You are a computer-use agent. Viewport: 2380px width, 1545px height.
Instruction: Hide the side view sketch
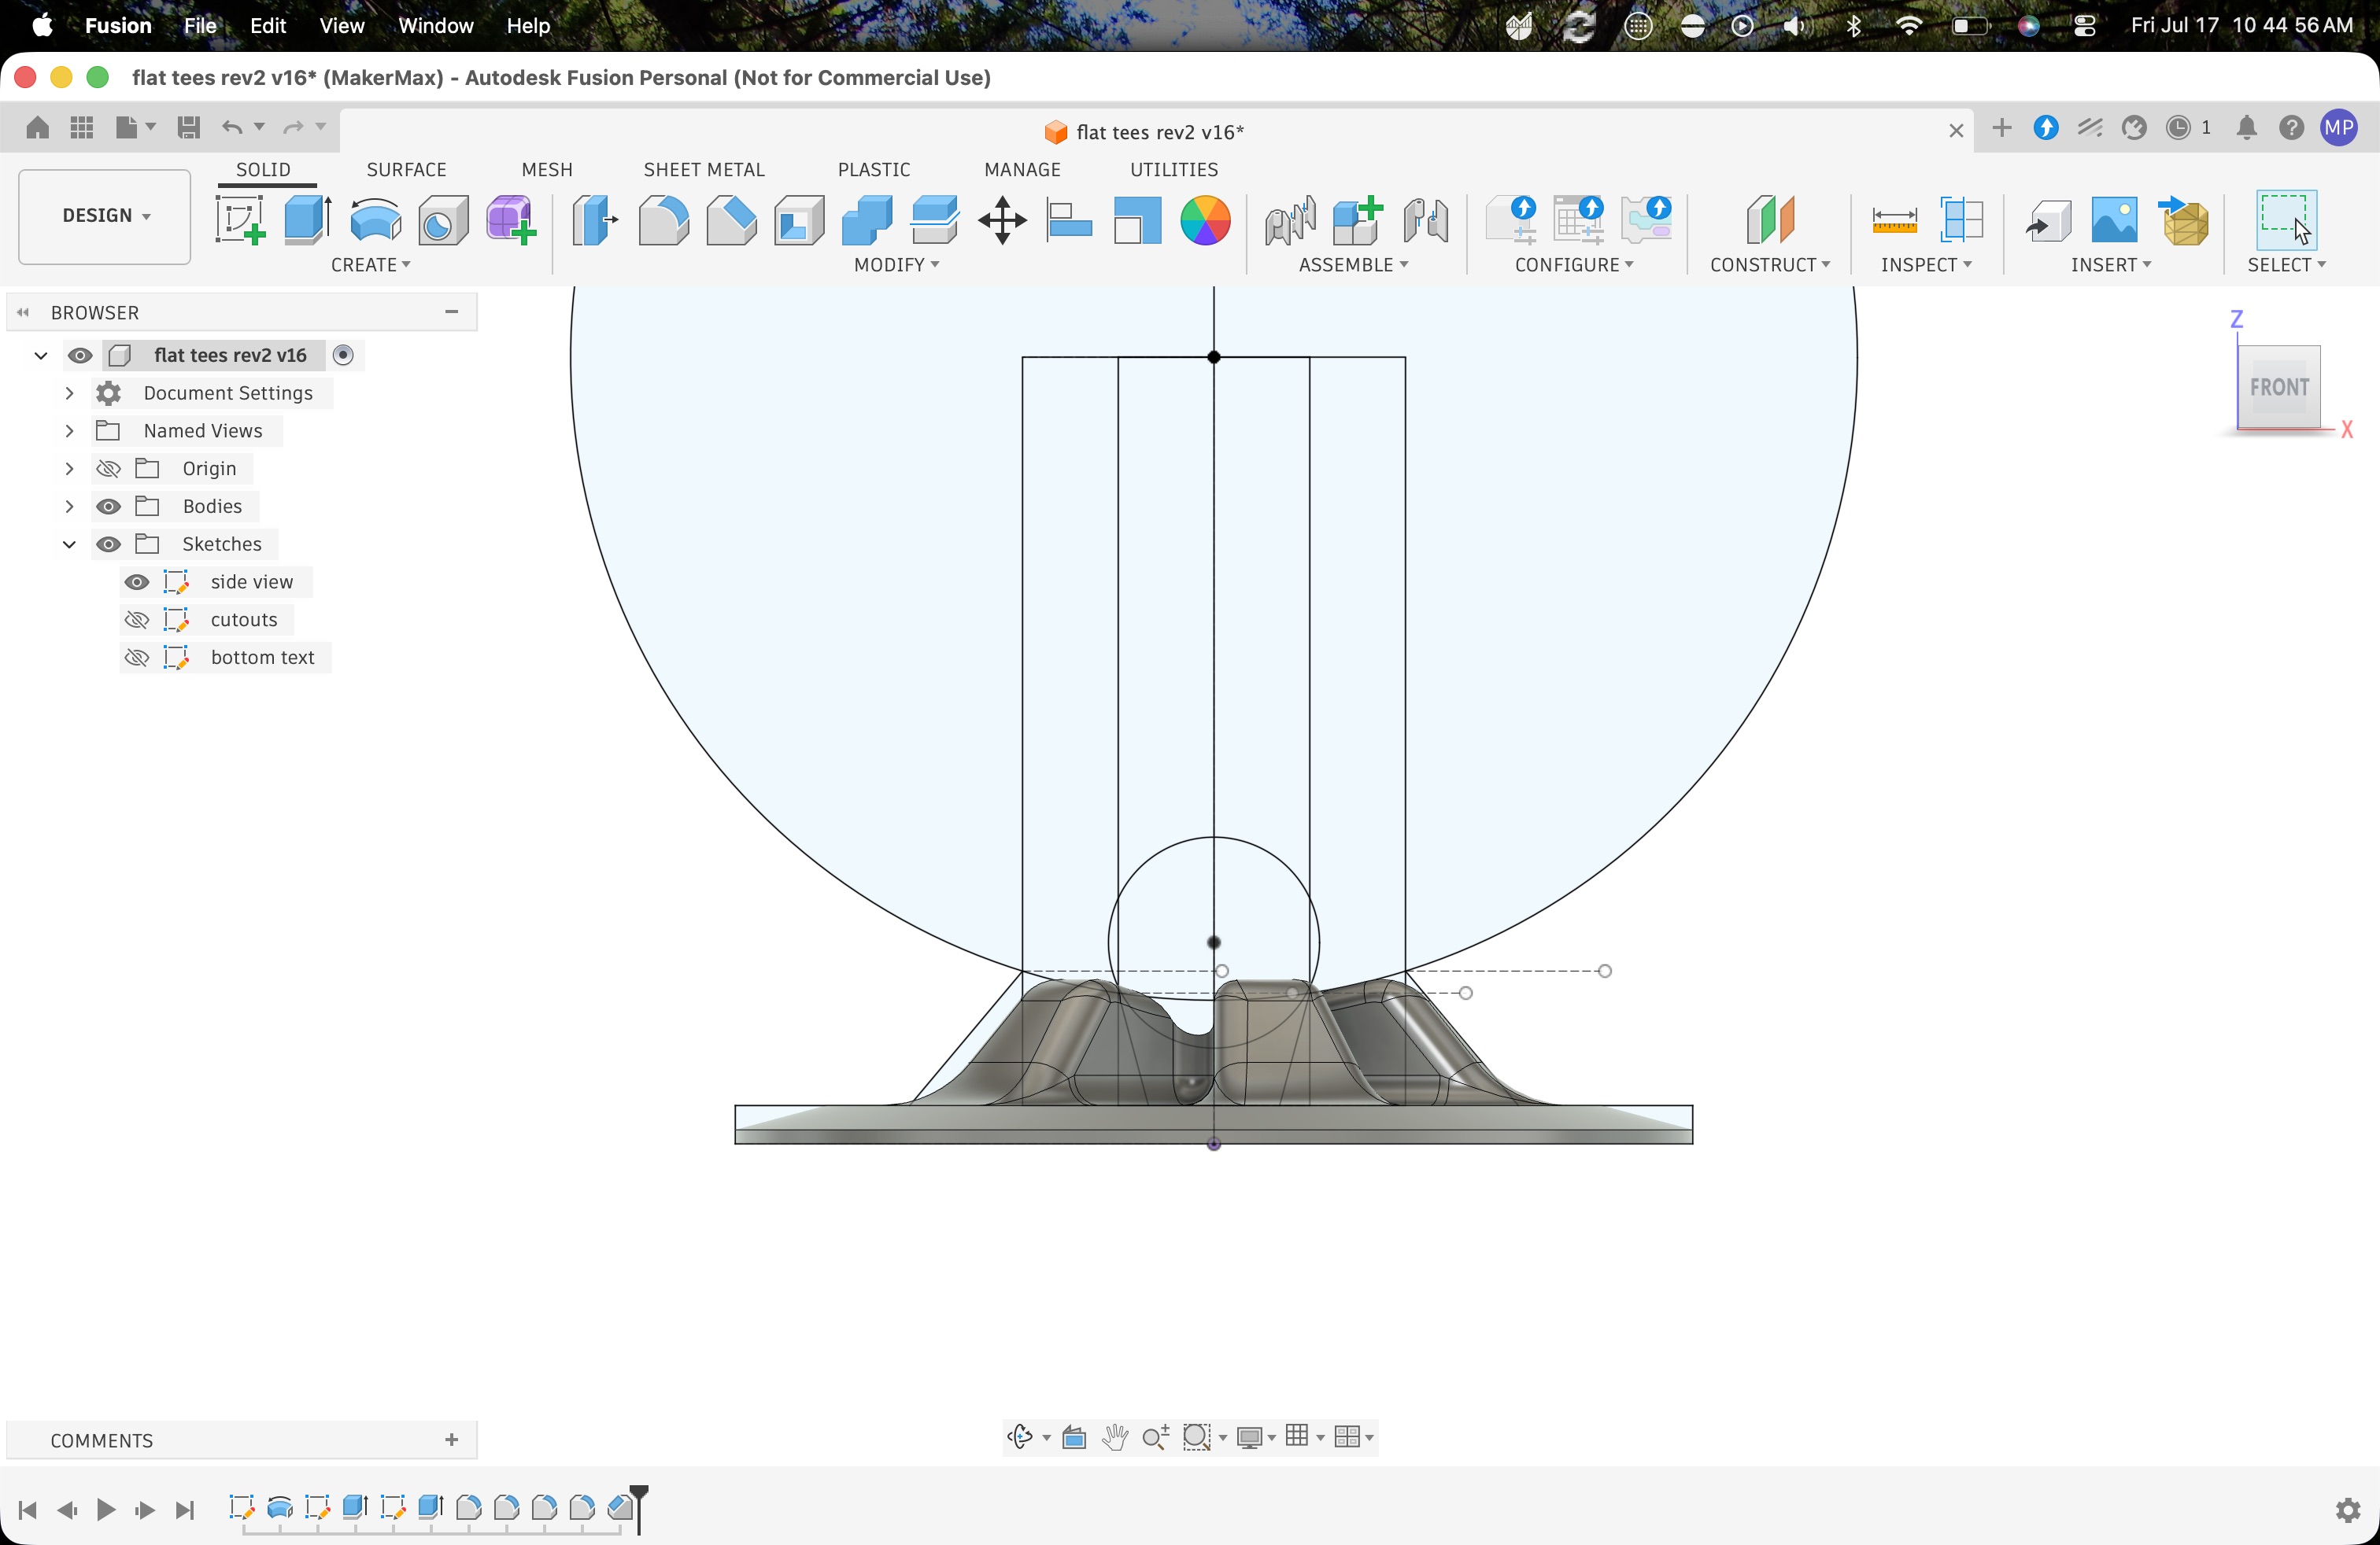coord(136,583)
